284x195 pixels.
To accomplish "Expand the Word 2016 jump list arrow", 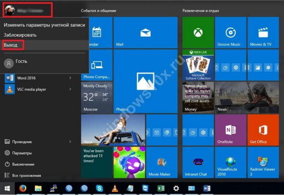I will pos(70,78).
